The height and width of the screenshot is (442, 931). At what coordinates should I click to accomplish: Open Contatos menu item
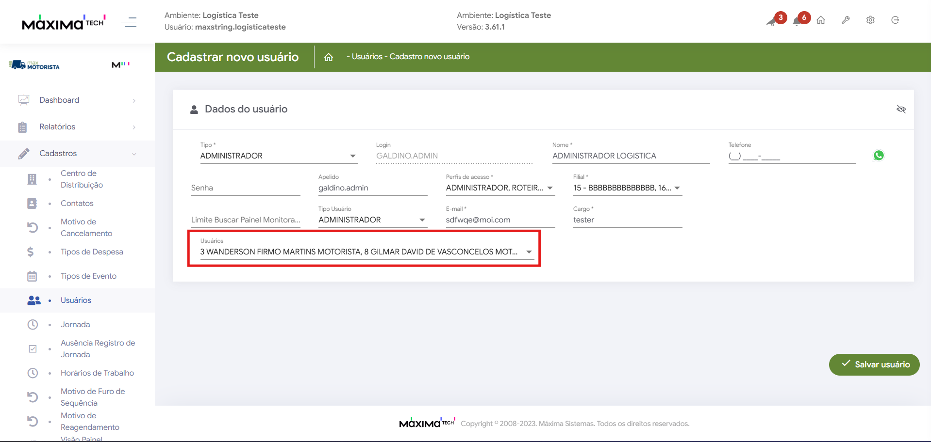[x=77, y=204]
